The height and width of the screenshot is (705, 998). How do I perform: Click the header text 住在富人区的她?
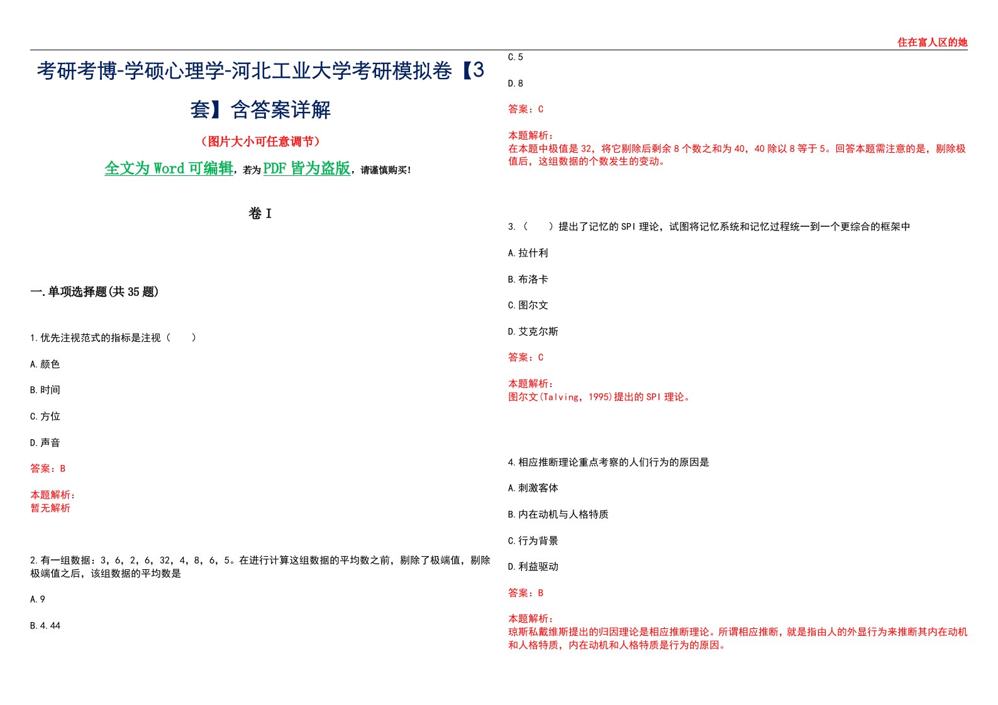[932, 42]
